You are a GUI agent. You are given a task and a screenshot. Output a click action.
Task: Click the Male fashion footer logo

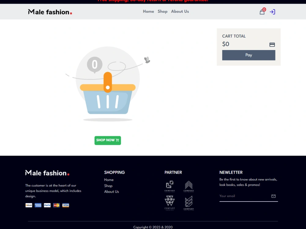(47, 173)
